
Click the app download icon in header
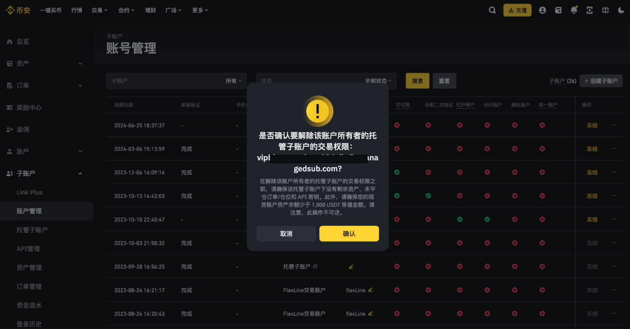[589, 10]
